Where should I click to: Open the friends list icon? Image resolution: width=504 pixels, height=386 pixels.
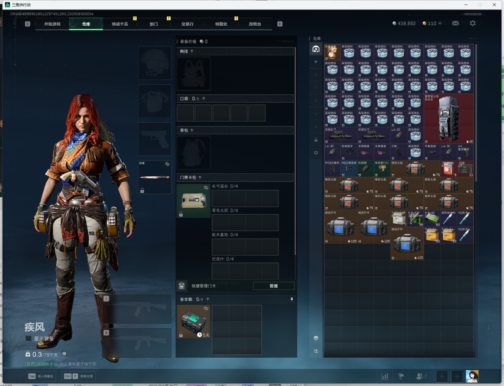(421, 376)
